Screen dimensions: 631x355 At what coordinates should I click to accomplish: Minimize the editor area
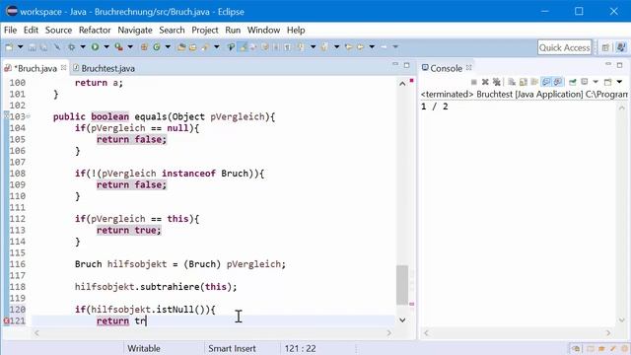395,64
